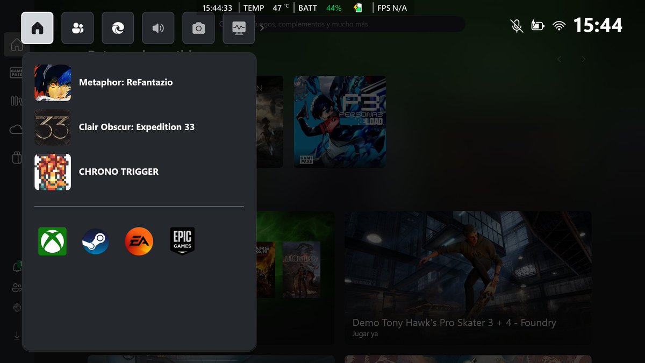Open the audio settings widget

(x=157, y=28)
